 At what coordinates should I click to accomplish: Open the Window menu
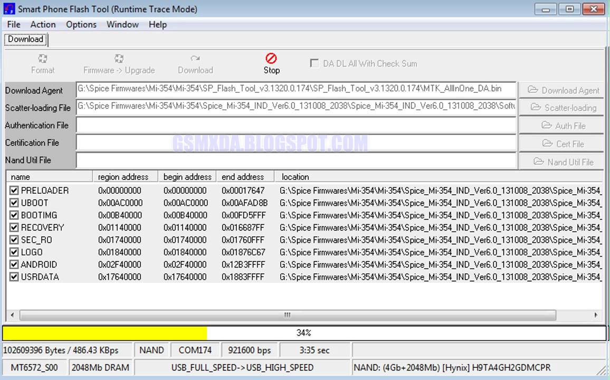pos(122,24)
